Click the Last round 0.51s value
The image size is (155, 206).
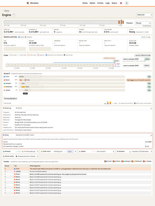[107, 32]
